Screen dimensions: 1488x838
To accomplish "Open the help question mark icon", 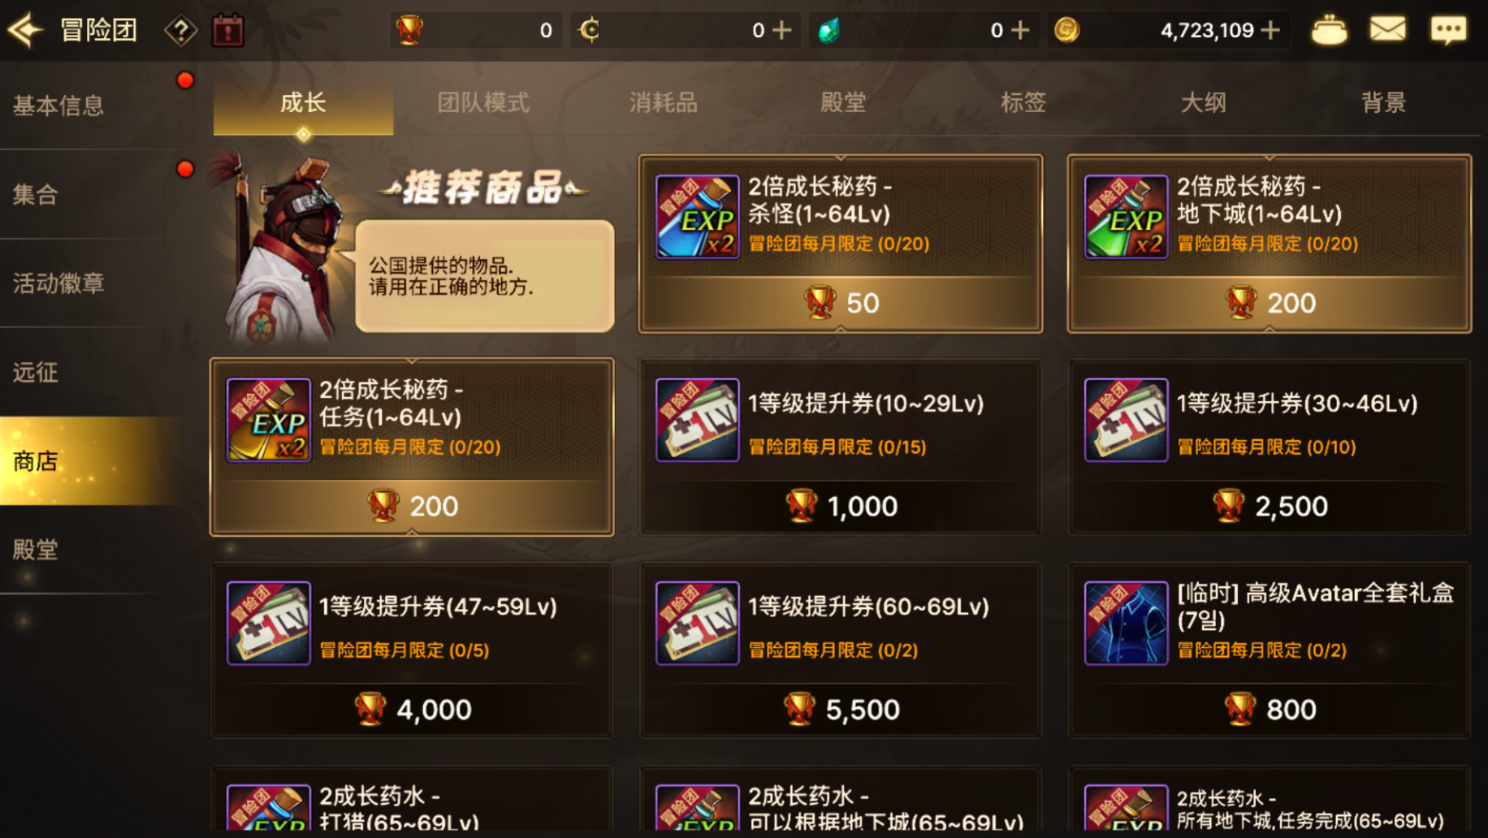I will (180, 31).
